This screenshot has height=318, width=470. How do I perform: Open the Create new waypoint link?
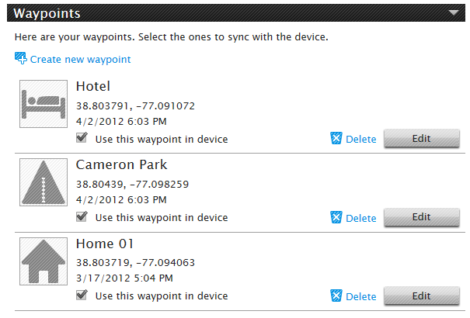(80, 59)
